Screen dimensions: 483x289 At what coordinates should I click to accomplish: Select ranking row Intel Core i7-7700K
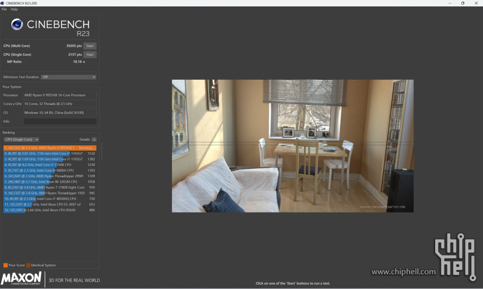pos(50,164)
